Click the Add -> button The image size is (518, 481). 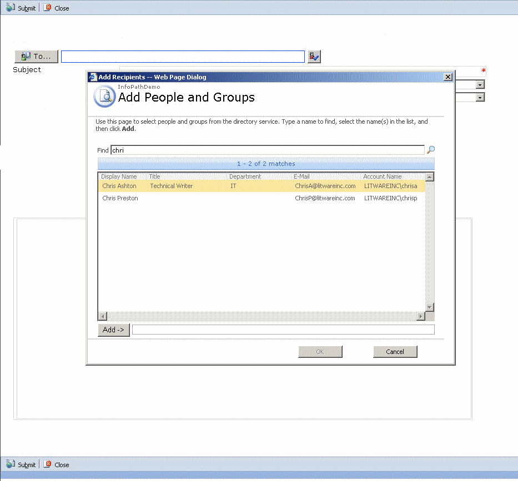pyautogui.click(x=114, y=330)
